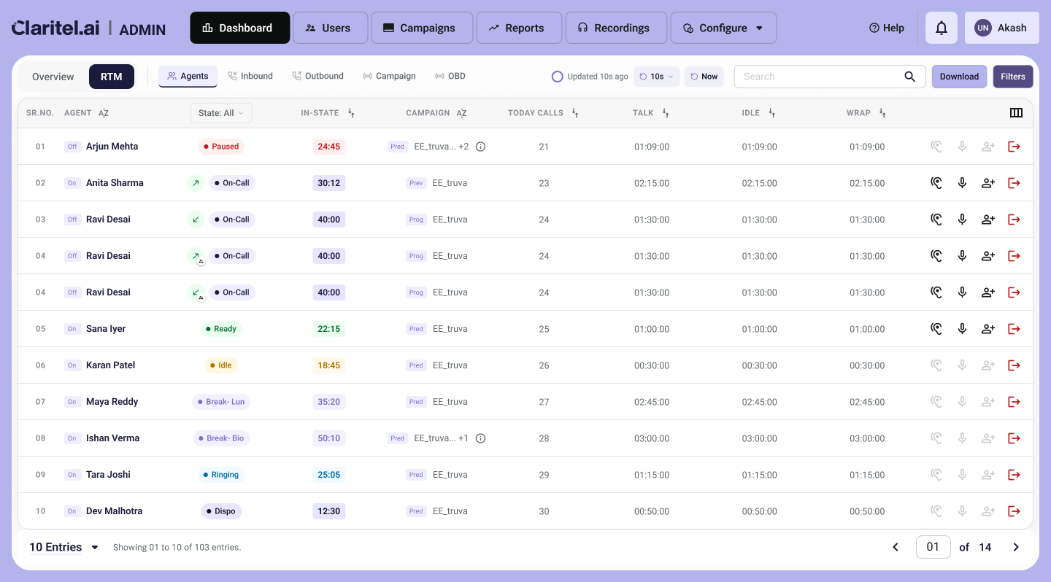Open the Reports section
Image resolution: width=1051 pixels, height=582 pixels.
(519, 28)
